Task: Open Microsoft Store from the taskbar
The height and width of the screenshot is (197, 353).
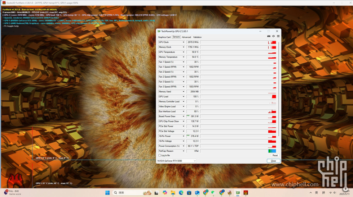Action: click(189, 193)
